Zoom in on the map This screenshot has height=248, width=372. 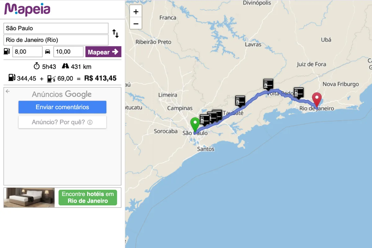coord(136,12)
